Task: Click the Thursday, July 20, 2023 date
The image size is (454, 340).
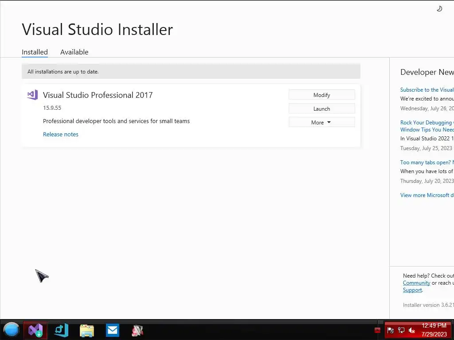Action: click(x=427, y=181)
